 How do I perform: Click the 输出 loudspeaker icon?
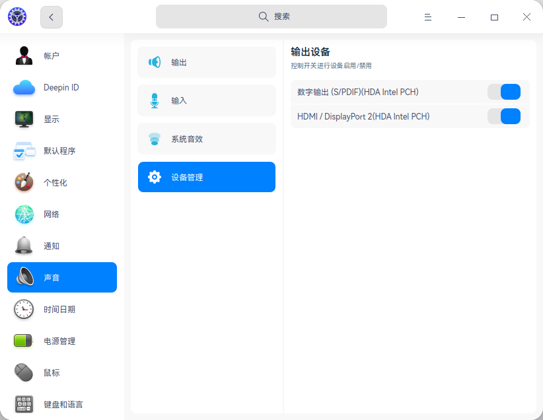click(x=155, y=62)
